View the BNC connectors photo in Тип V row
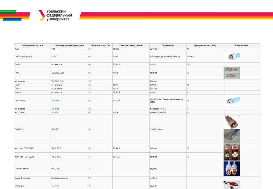273x189 pixels. pyautogui.click(x=232, y=73)
